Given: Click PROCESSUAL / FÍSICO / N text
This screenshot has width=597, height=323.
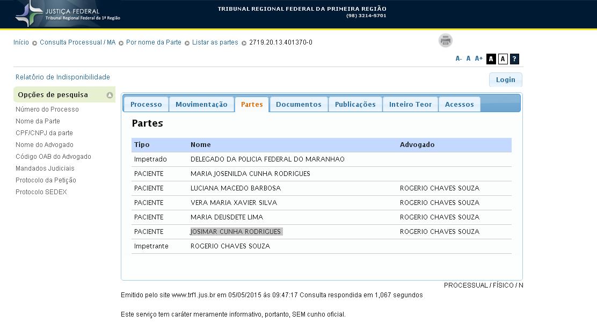Looking at the screenshot, I should pos(483,285).
